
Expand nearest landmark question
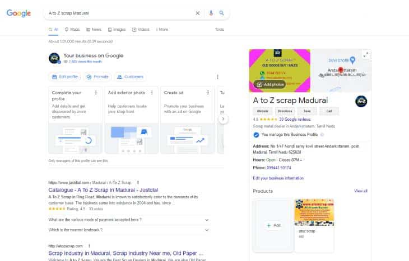(x=129, y=230)
